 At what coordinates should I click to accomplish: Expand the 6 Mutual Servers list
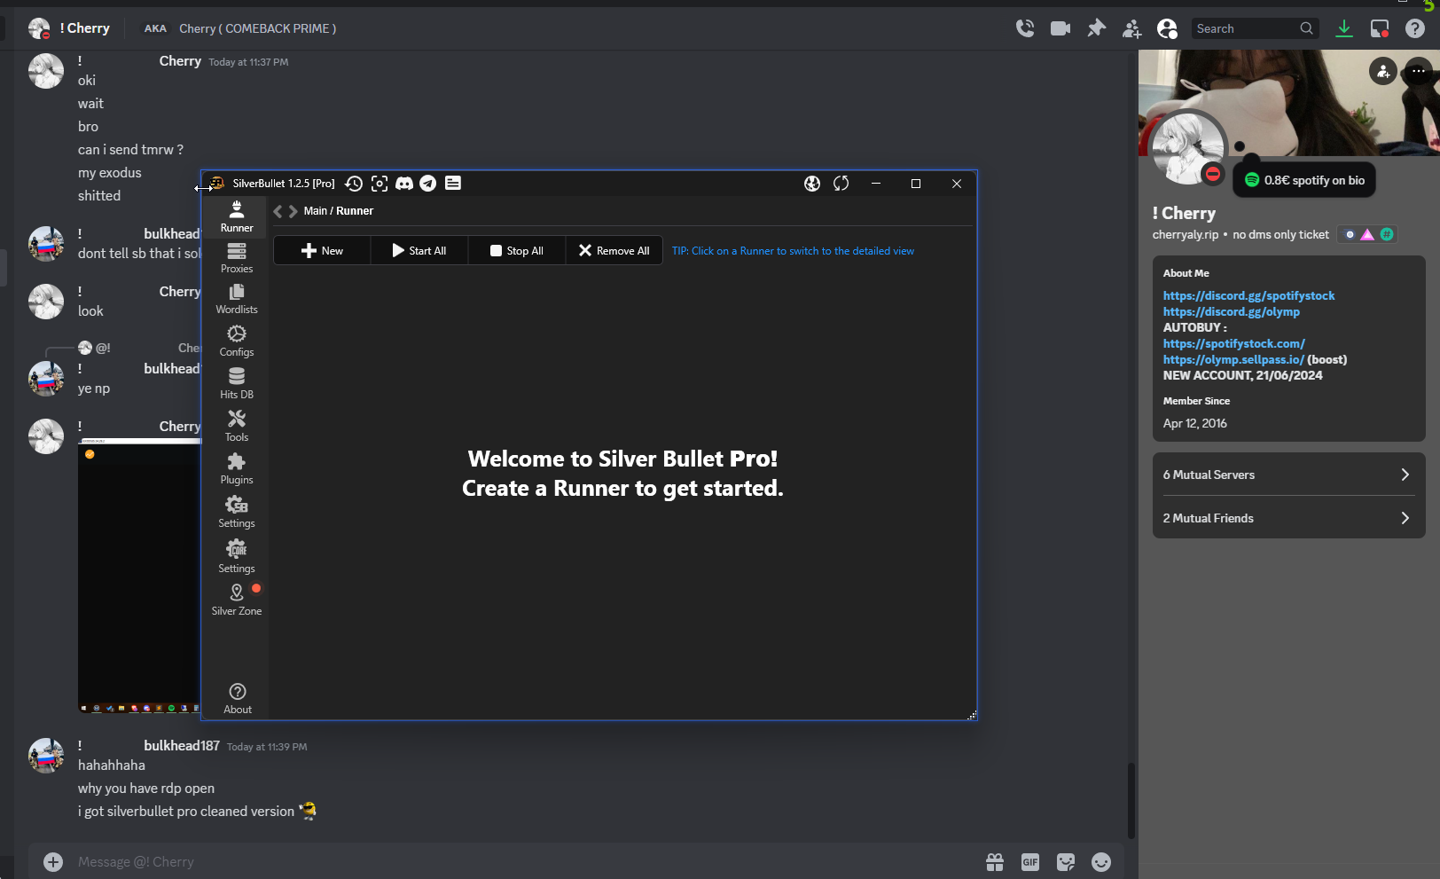pos(1287,475)
